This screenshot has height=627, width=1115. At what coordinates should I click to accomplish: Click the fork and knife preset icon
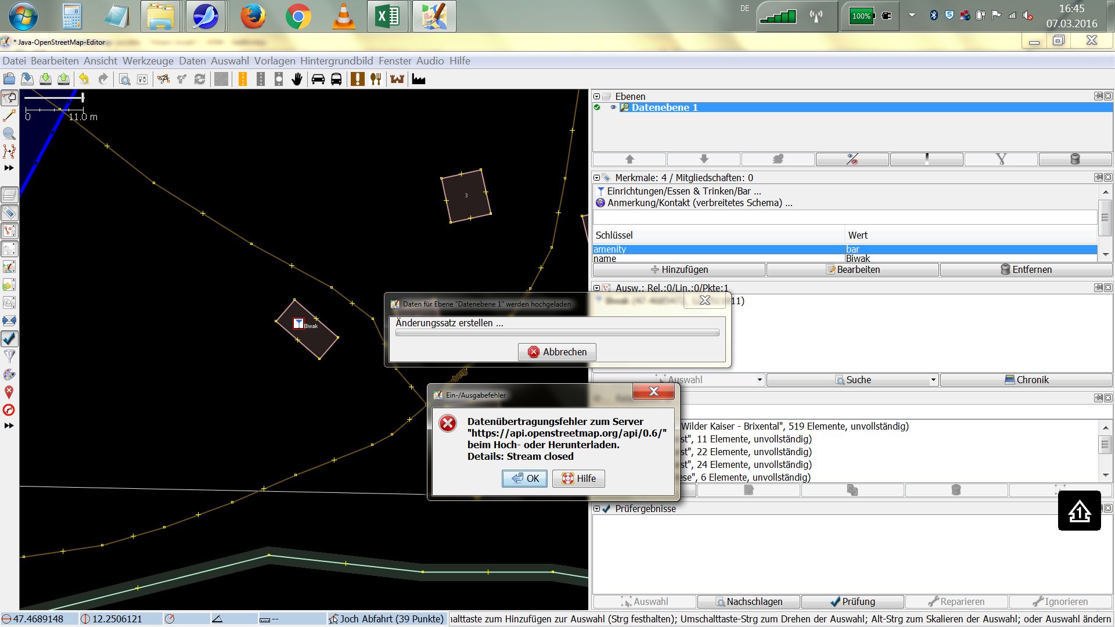point(376,80)
